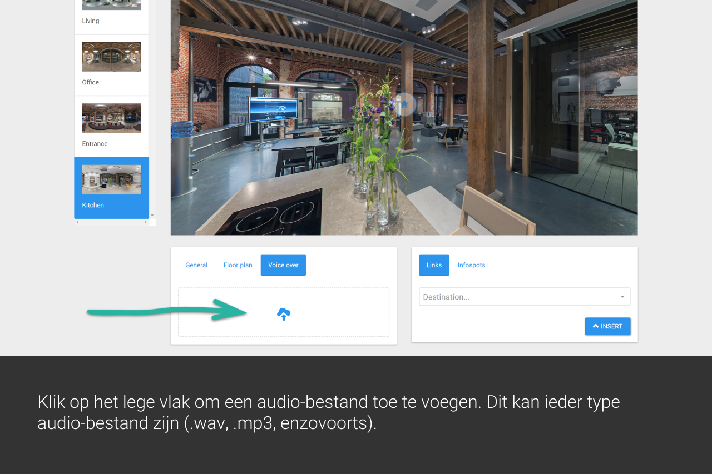Viewport: 712px width, 474px height.
Task: Click the Office label text in scene list
Action: [91, 82]
